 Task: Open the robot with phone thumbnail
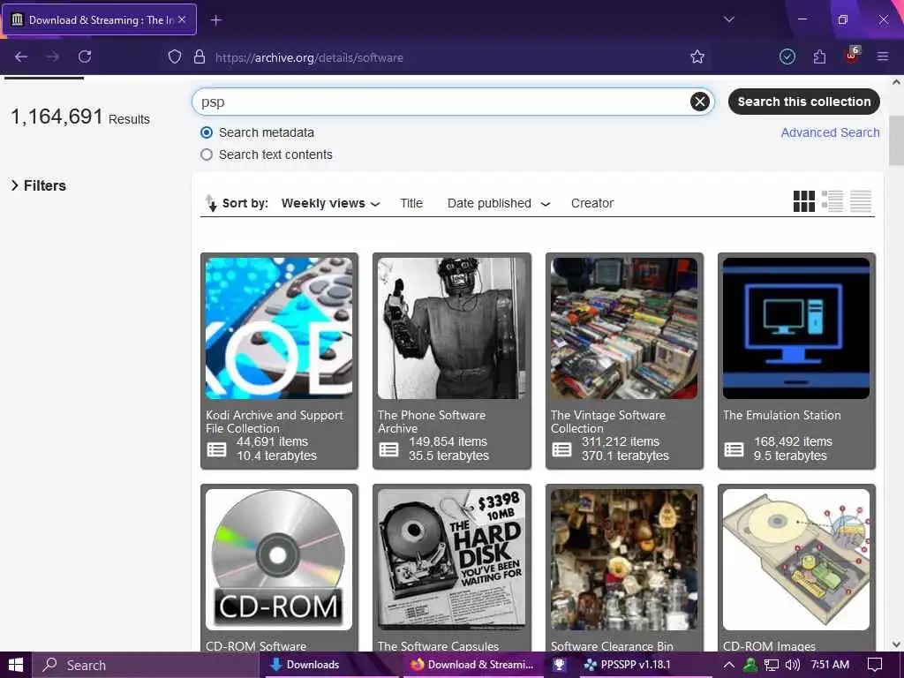[451, 328]
